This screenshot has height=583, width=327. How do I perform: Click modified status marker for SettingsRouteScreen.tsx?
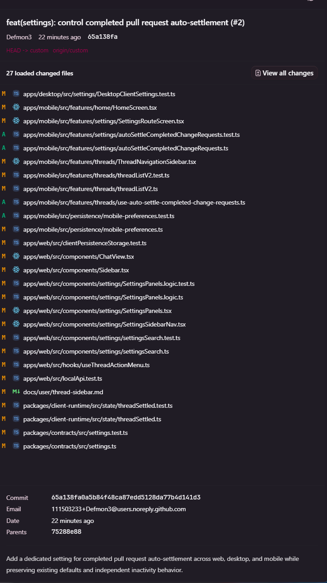4,121
